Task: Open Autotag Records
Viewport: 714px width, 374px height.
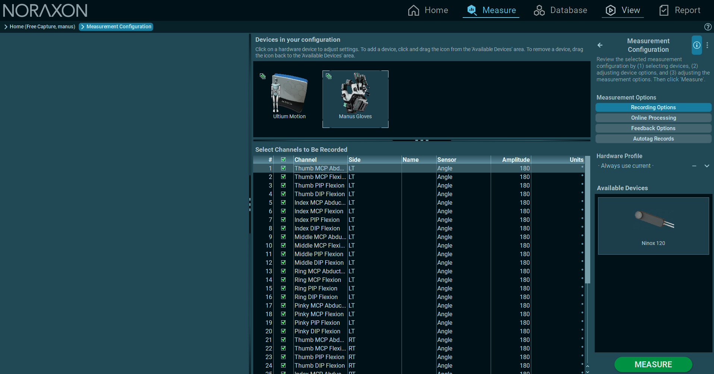Action: (x=653, y=139)
